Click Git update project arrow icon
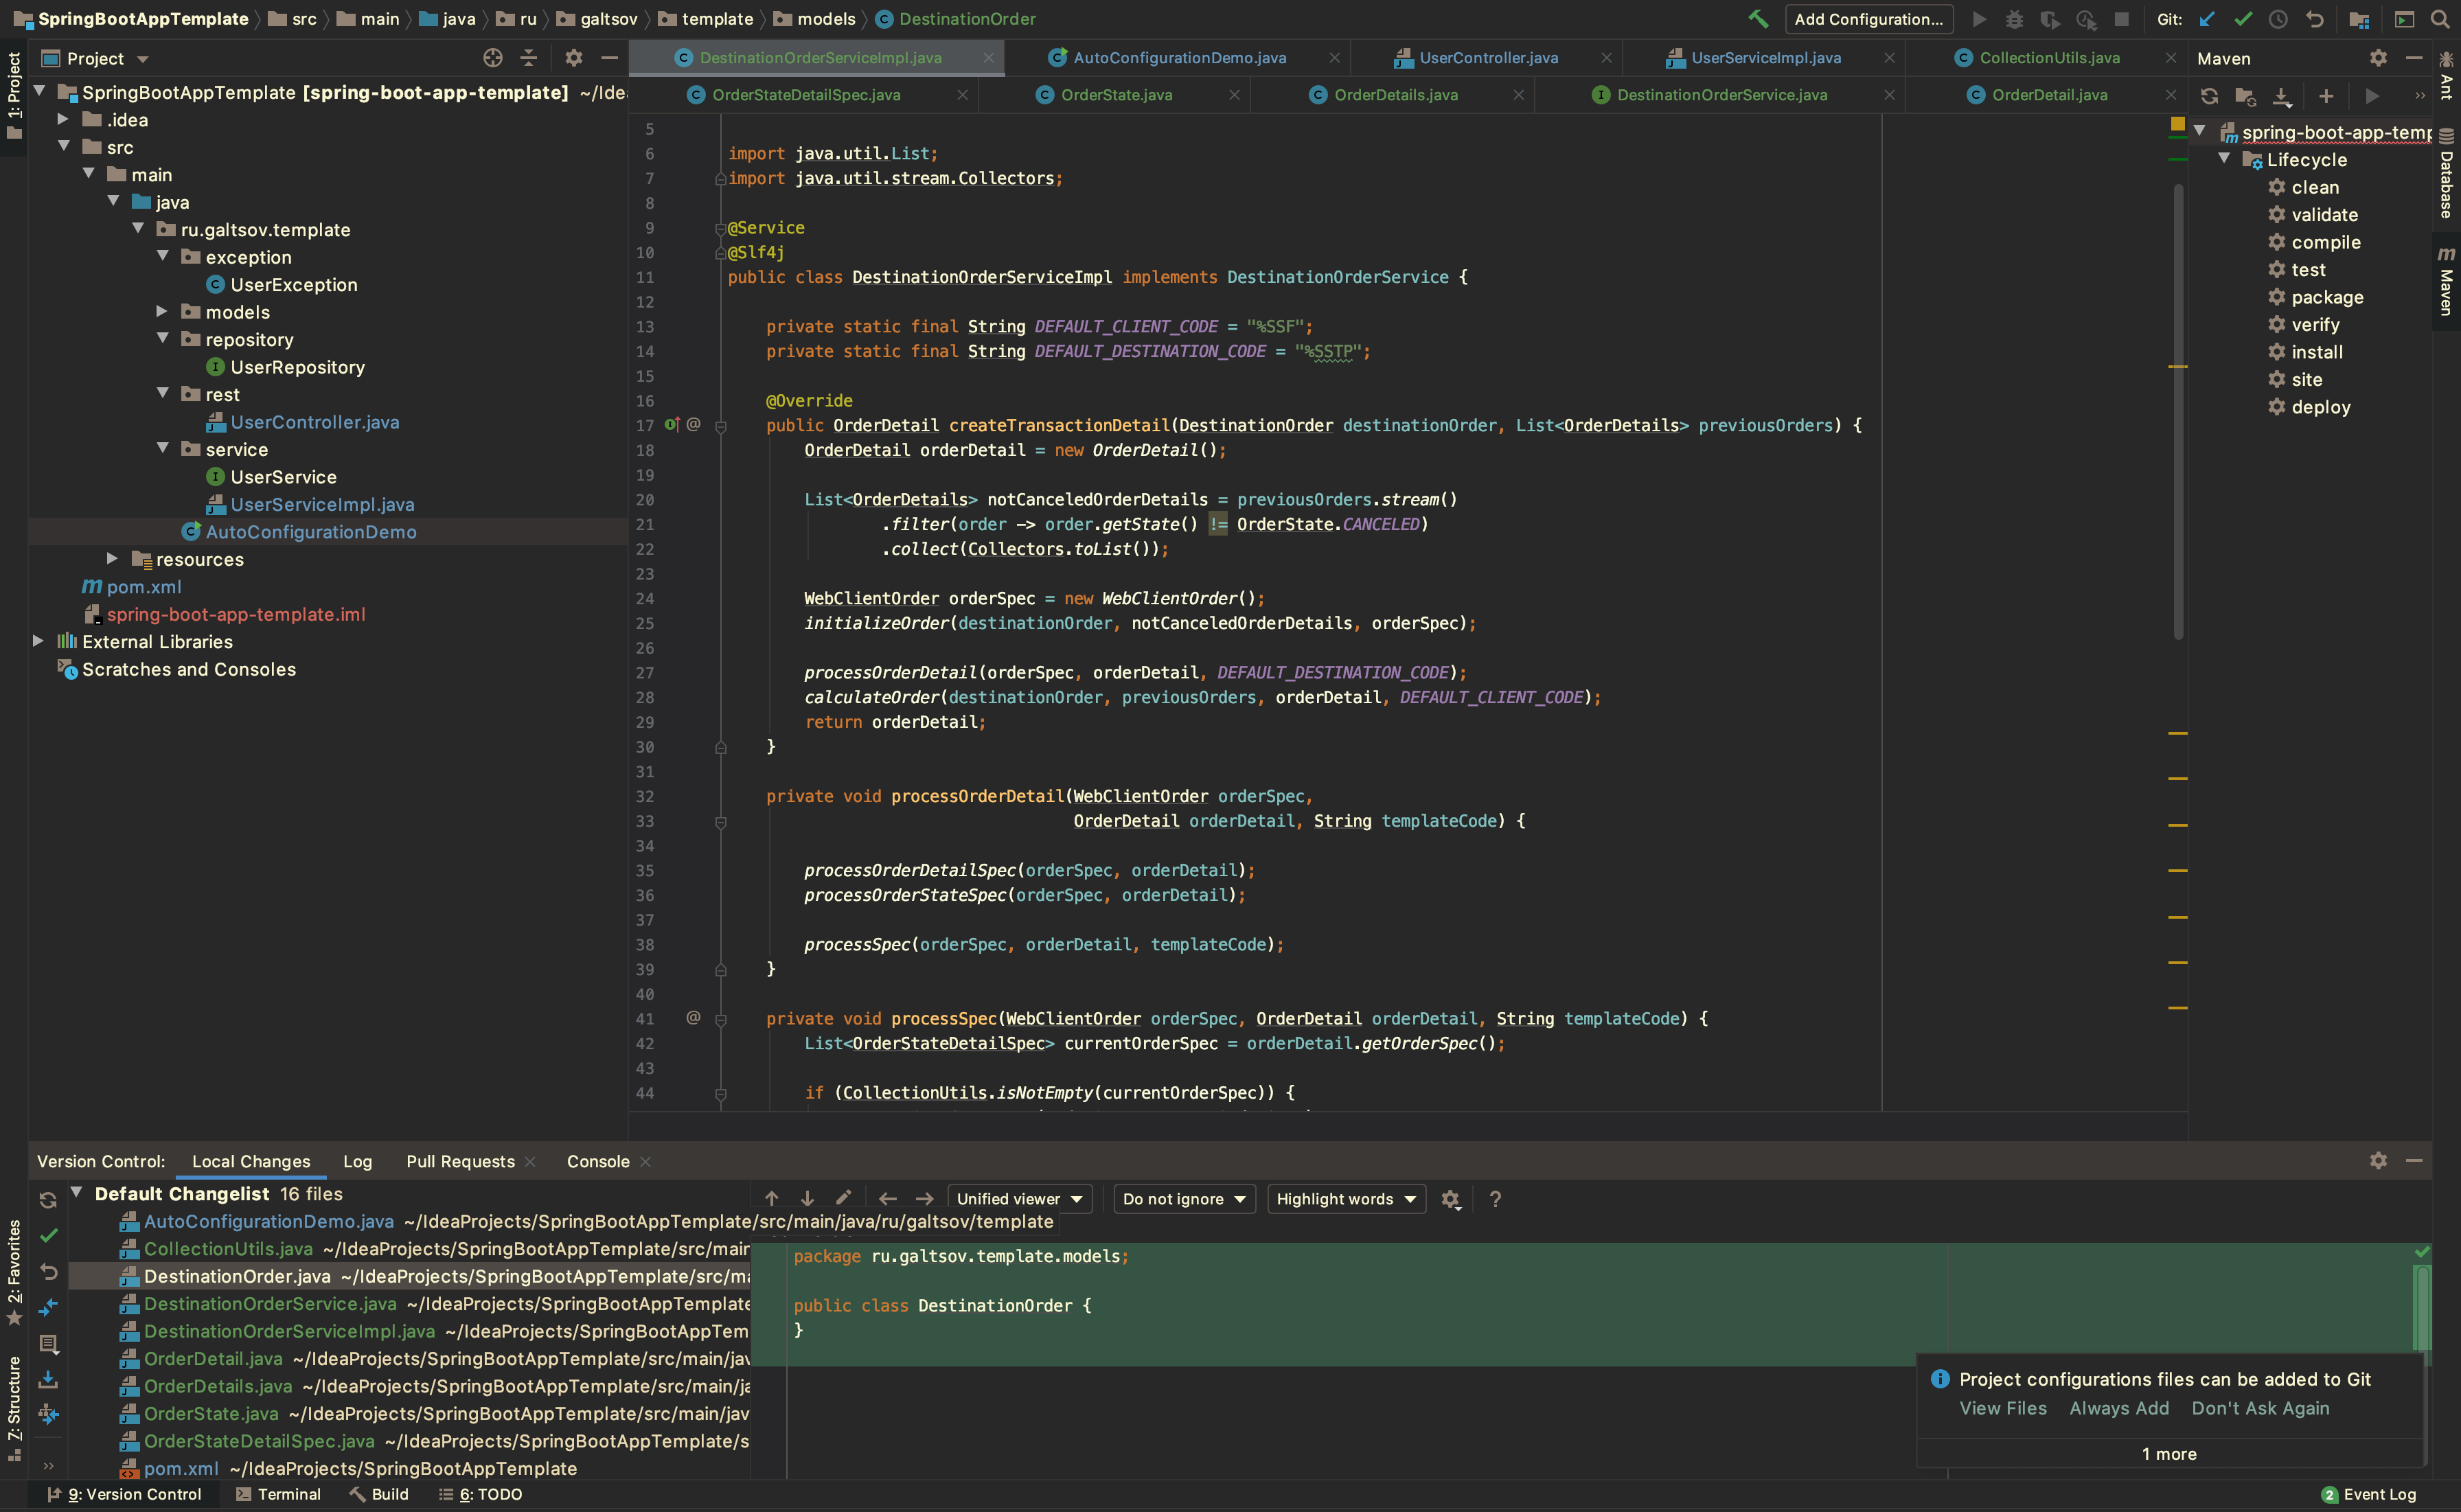The height and width of the screenshot is (1512, 2461). point(2207,19)
